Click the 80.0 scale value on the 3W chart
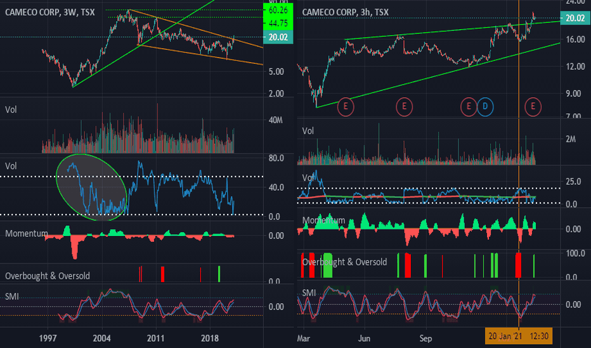This screenshot has width=591, height=348. coord(276,158)
